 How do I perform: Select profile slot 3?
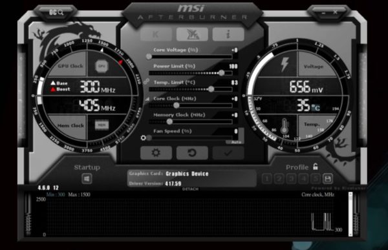point(291,179)
